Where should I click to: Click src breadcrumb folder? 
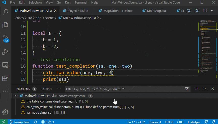(x=30, y=18)
